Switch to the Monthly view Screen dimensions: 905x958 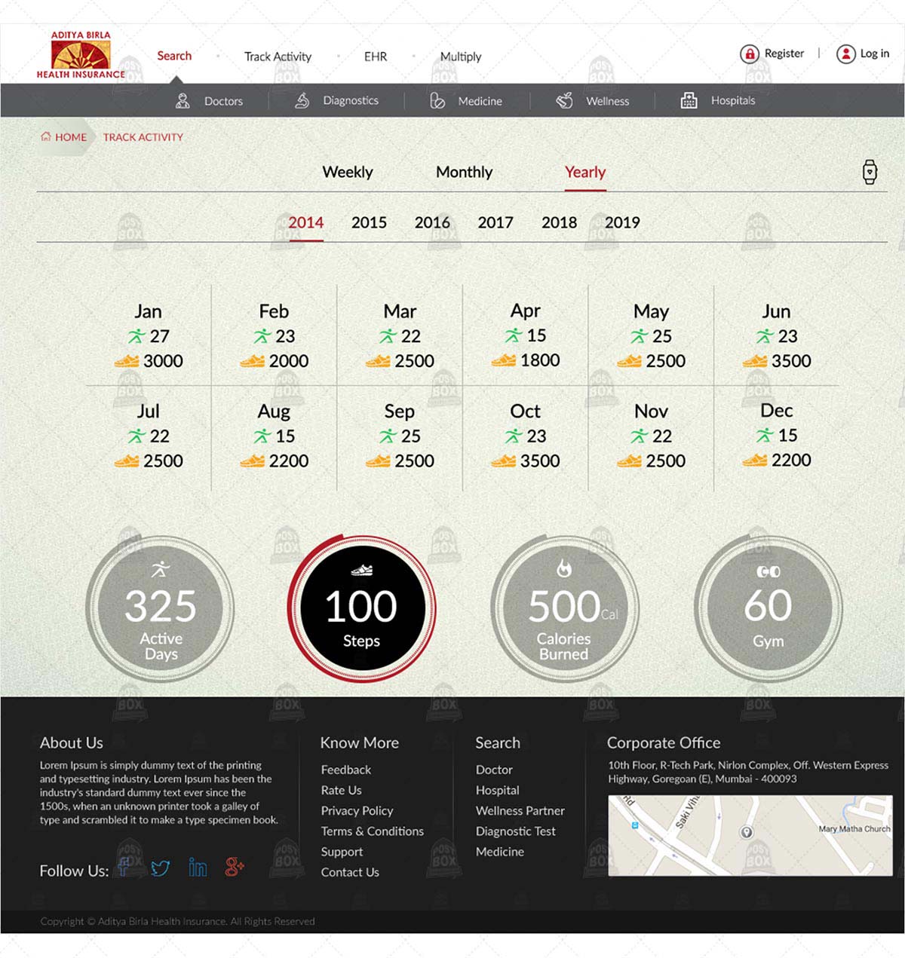(x=464, y=172)
